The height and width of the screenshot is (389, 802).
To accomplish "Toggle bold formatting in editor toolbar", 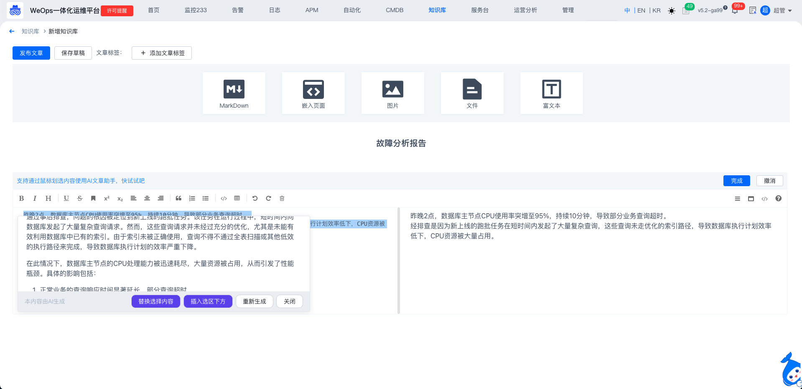I will tap(21, 198).
